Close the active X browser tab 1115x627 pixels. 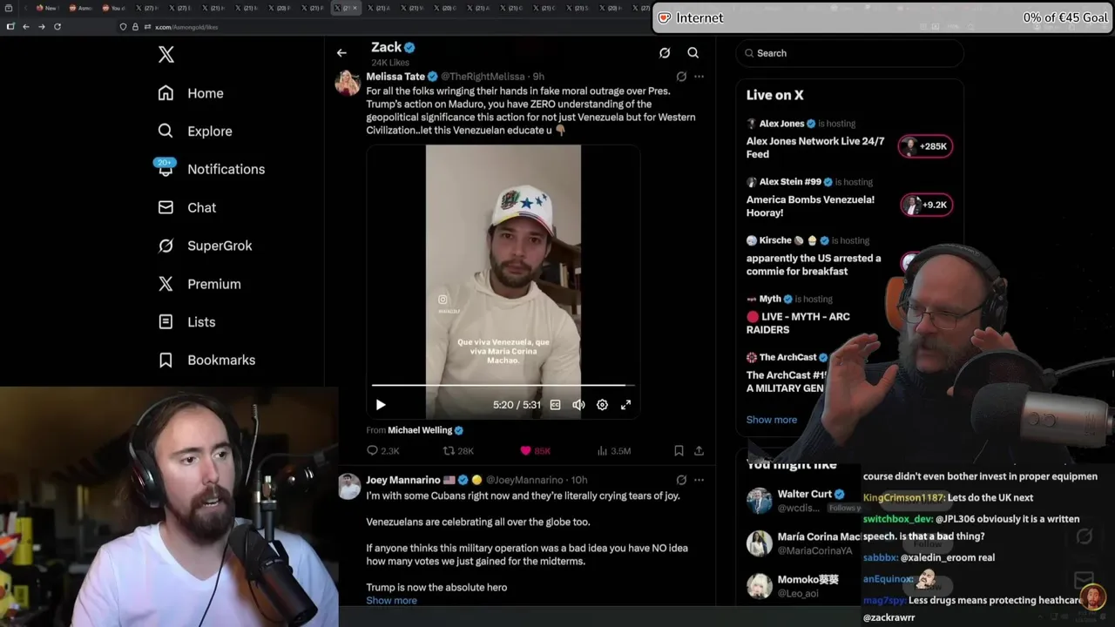pos(354,8)
